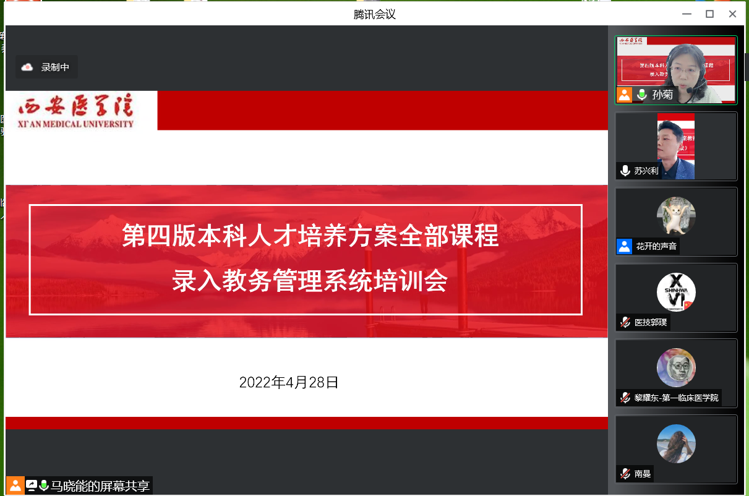Screen dimensions: 749x496
Task: Click the microphone icon beside 苏兴利
Action: pyautogui.click(x=625, y=171)
